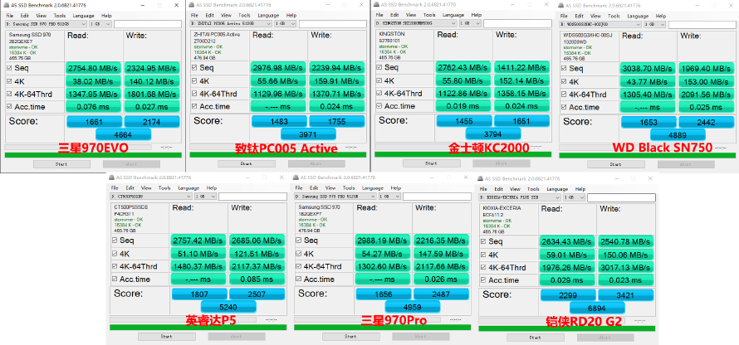Screen dimensions: 739x345
Task: Click the title bar icon of the CT500P5SSD8 window
Action: [x=112, y=177]
